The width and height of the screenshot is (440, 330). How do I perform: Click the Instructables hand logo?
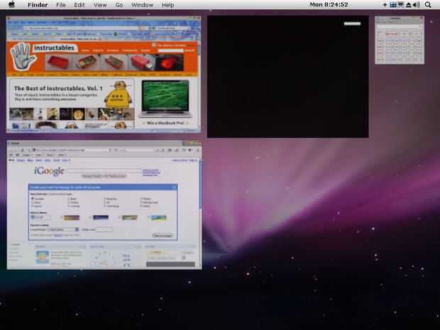23,57
